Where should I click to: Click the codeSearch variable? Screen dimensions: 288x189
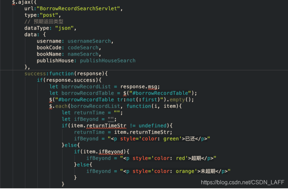(x=83, y=48)
